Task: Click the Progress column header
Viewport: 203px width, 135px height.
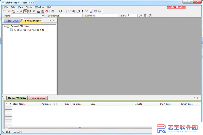Action: (80, 104)
